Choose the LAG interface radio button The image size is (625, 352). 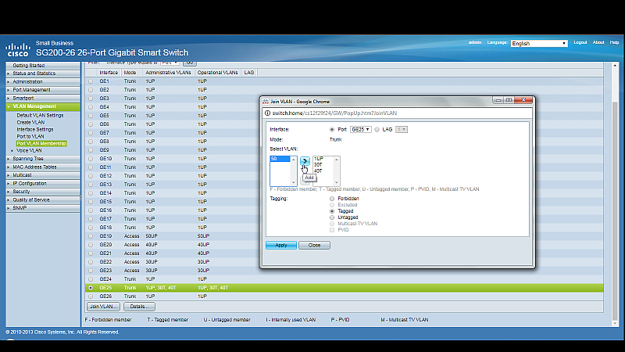tap(378, 129)
